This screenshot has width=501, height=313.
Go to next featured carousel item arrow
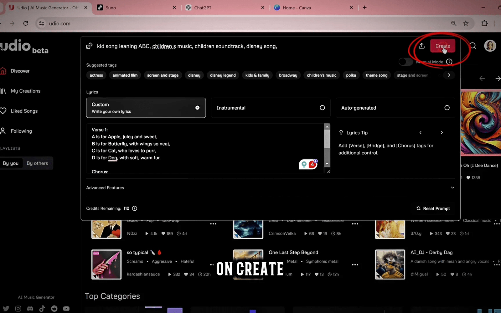498,79
